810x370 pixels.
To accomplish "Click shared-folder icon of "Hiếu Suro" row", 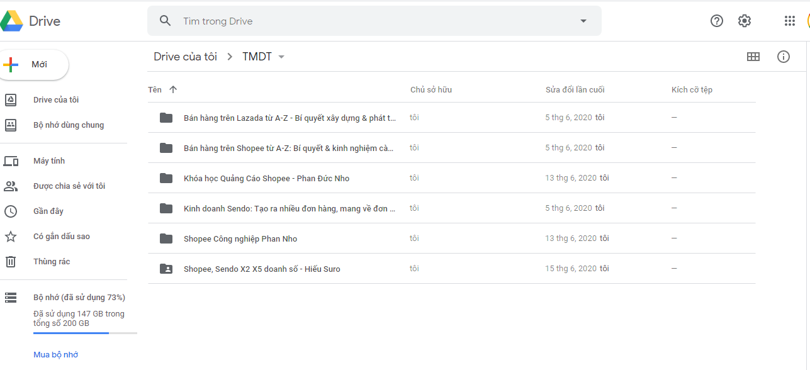I will pos(166,269).
